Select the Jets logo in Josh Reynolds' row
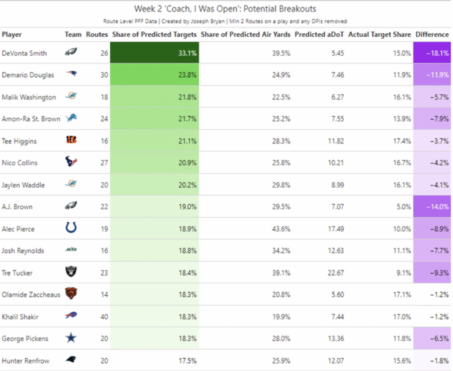 tap(71, 250)
